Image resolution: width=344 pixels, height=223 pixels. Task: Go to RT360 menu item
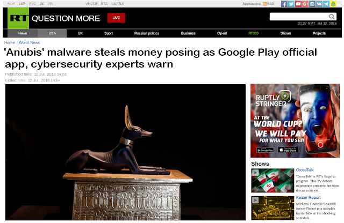coord(253,33)
